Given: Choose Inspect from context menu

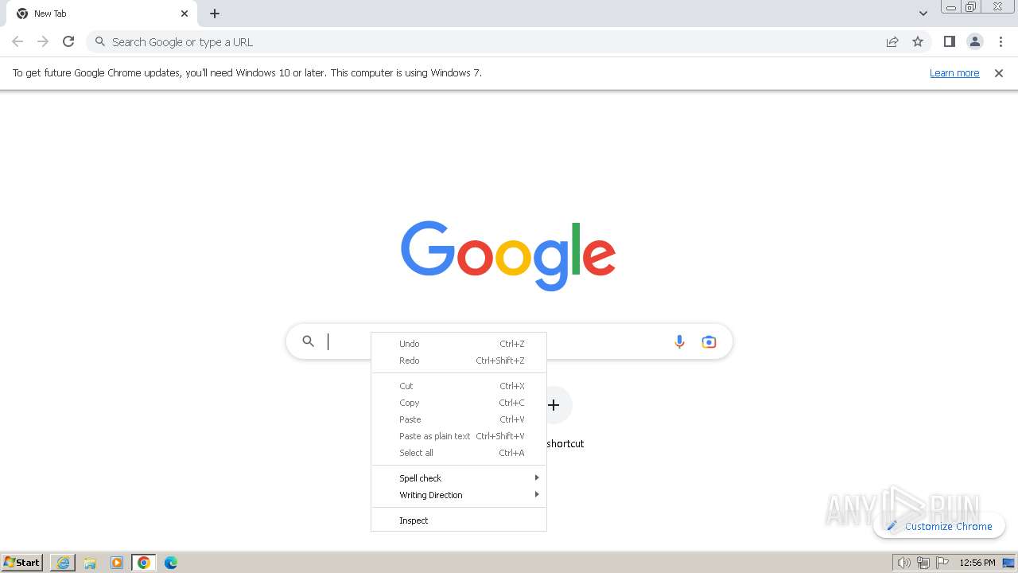Looking at the screenshot, I should [x=459, y=520].
